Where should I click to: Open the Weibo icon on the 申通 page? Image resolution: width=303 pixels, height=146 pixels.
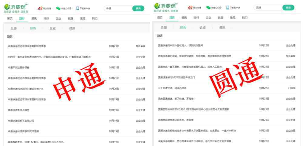tap(40, 8)
